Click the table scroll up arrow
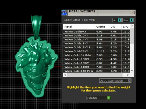 [132, 26]
